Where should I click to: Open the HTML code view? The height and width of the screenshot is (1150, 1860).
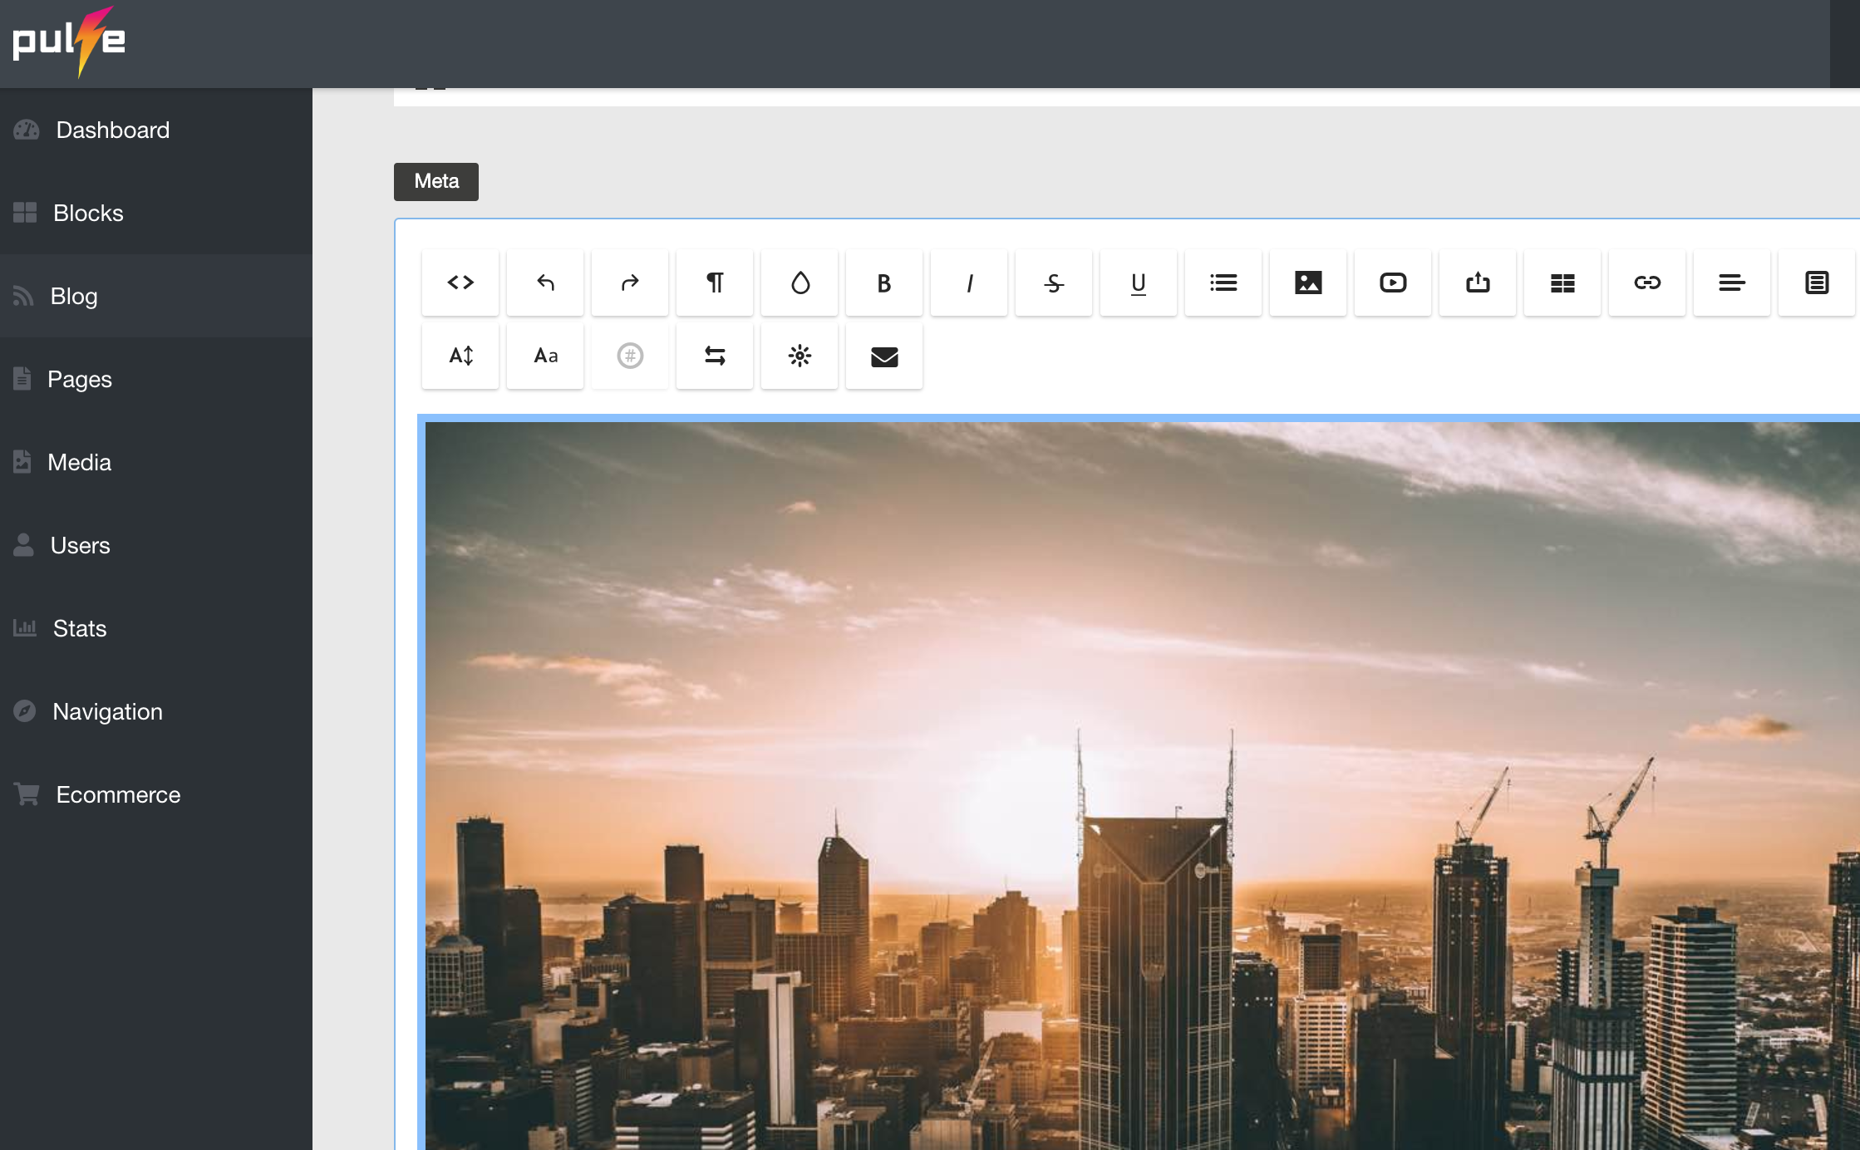[460, 283]
